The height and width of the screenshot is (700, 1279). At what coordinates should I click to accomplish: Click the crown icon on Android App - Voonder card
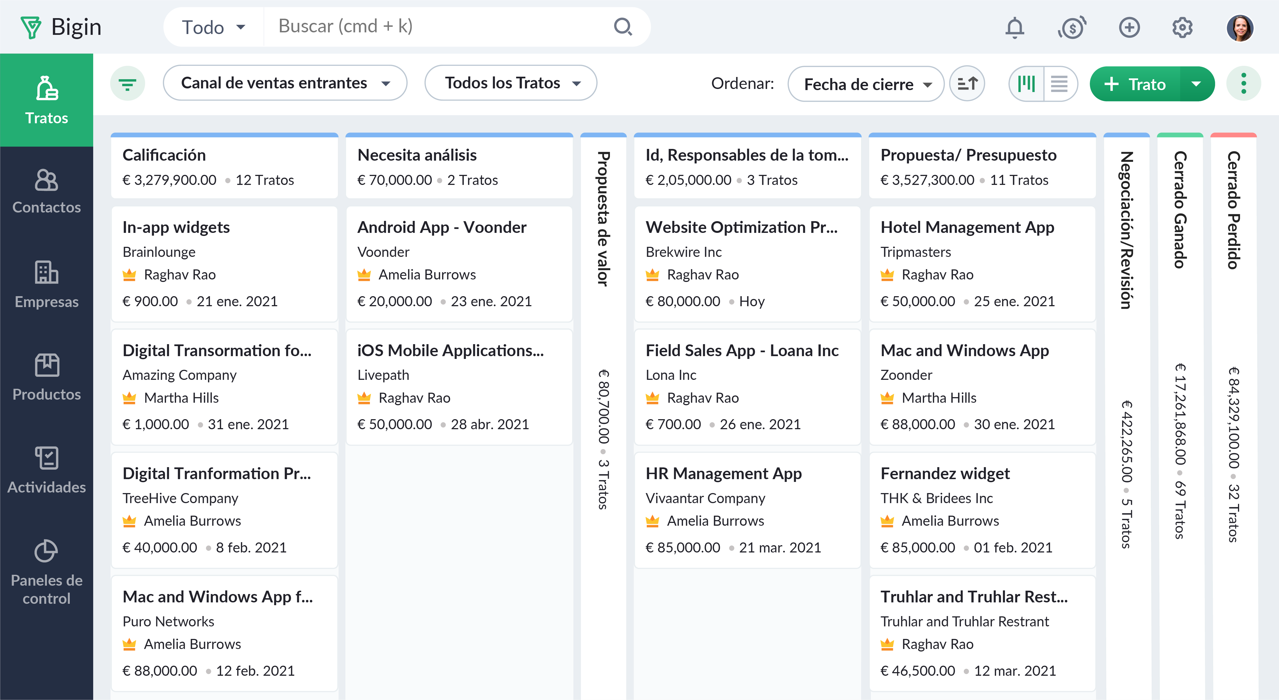click(x=364, y=274)
